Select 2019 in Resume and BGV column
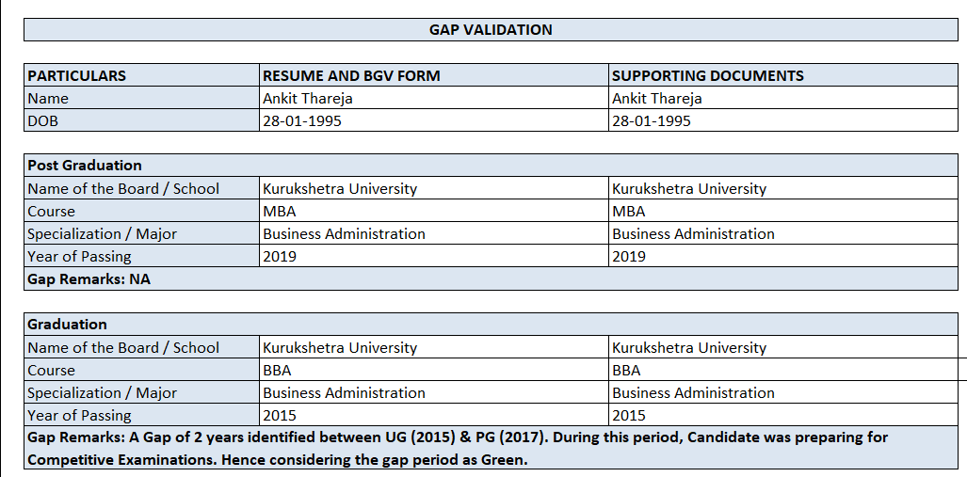 (434, 256)
